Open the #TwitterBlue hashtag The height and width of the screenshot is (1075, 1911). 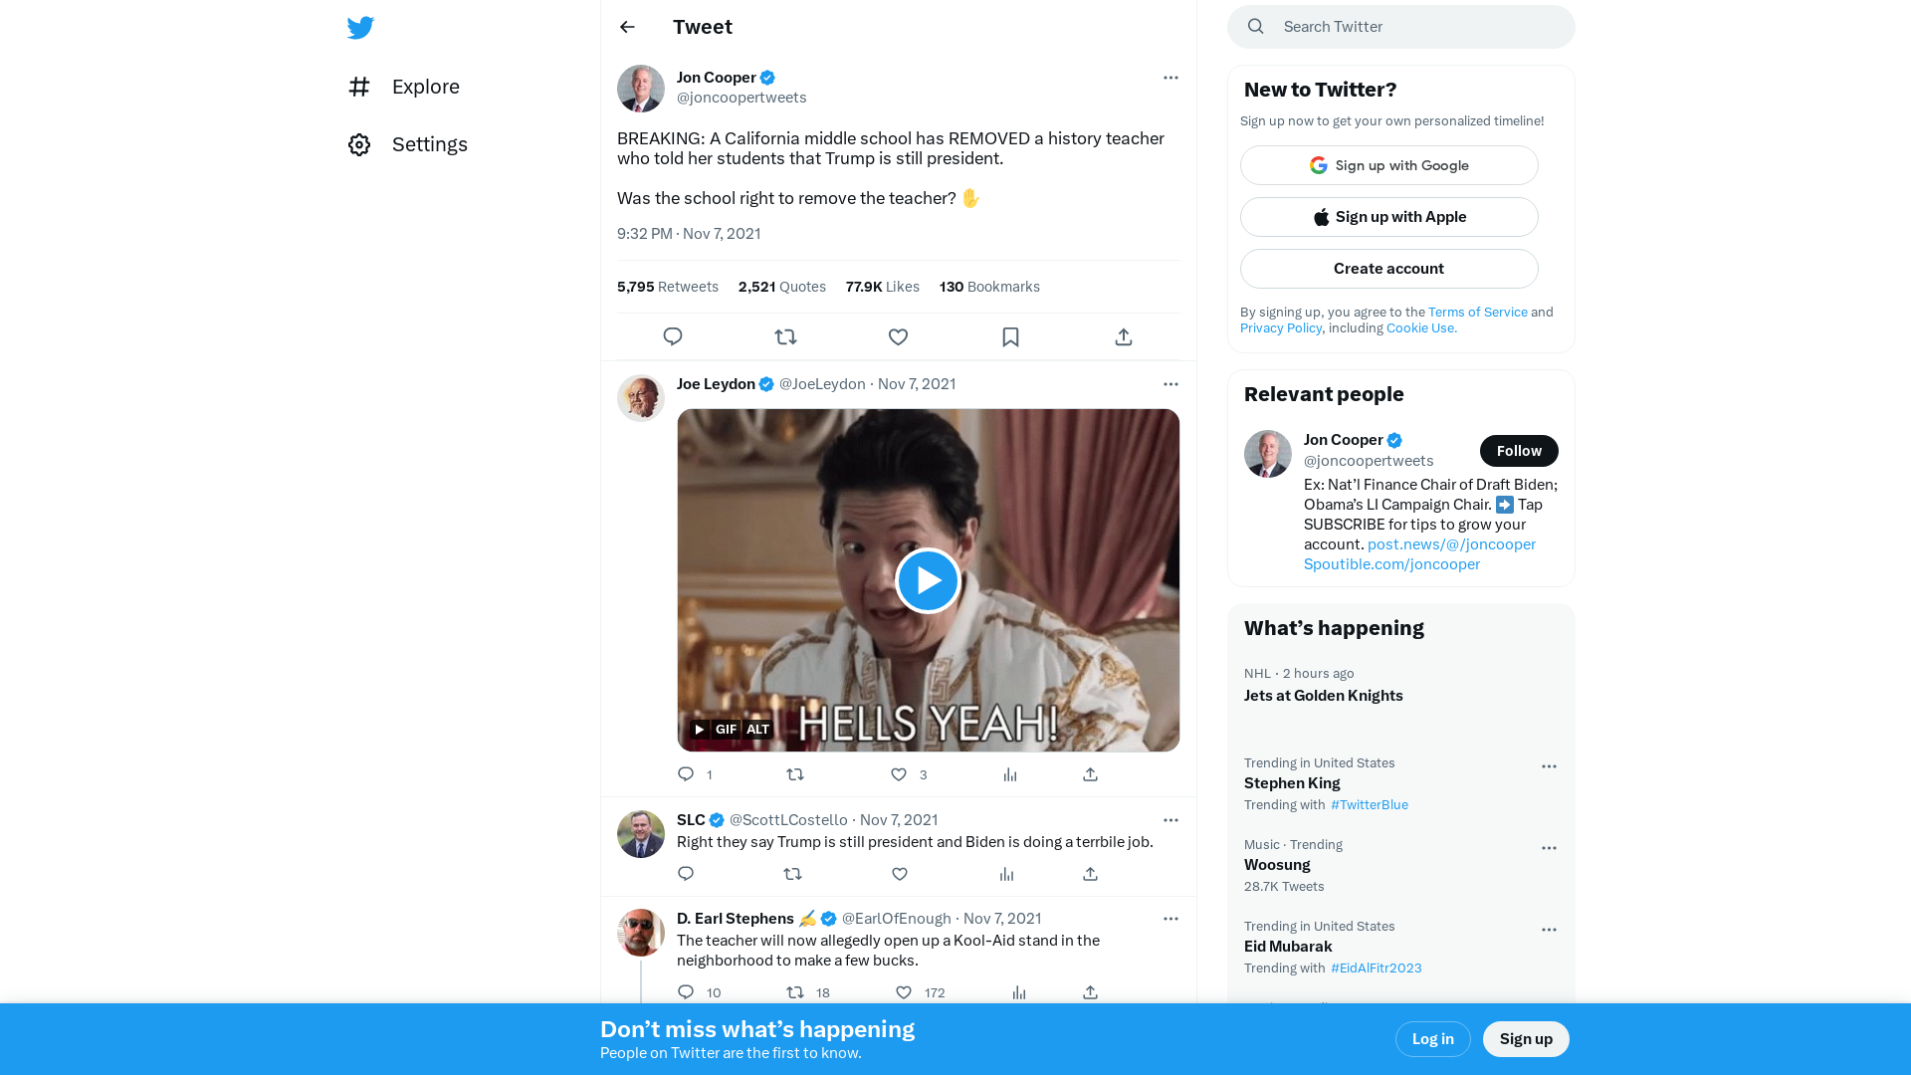click(1370, 805)
